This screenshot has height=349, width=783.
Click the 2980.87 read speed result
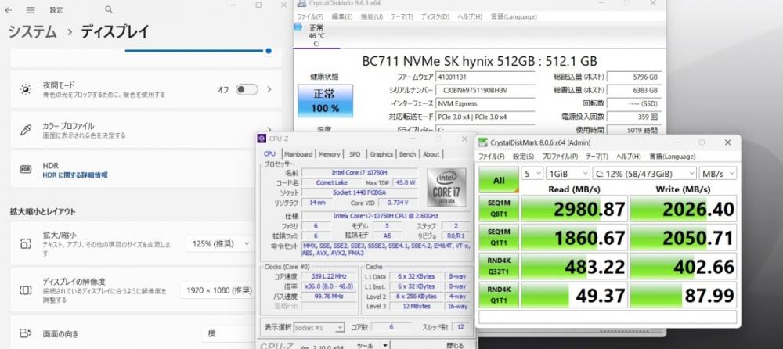pos(574,209)
